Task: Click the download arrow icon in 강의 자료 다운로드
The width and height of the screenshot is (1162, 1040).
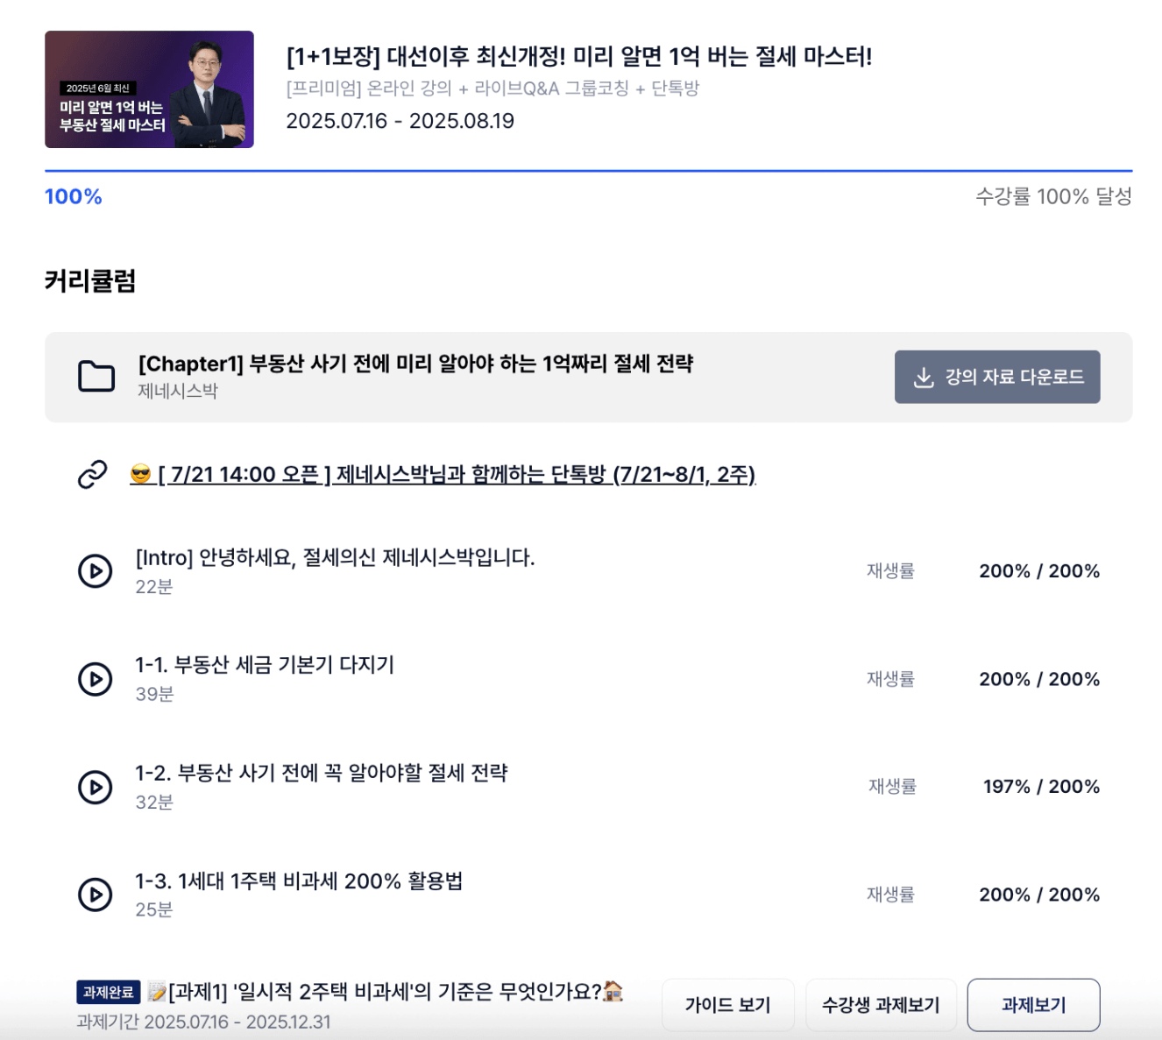Action: click(x=924, y=378)
